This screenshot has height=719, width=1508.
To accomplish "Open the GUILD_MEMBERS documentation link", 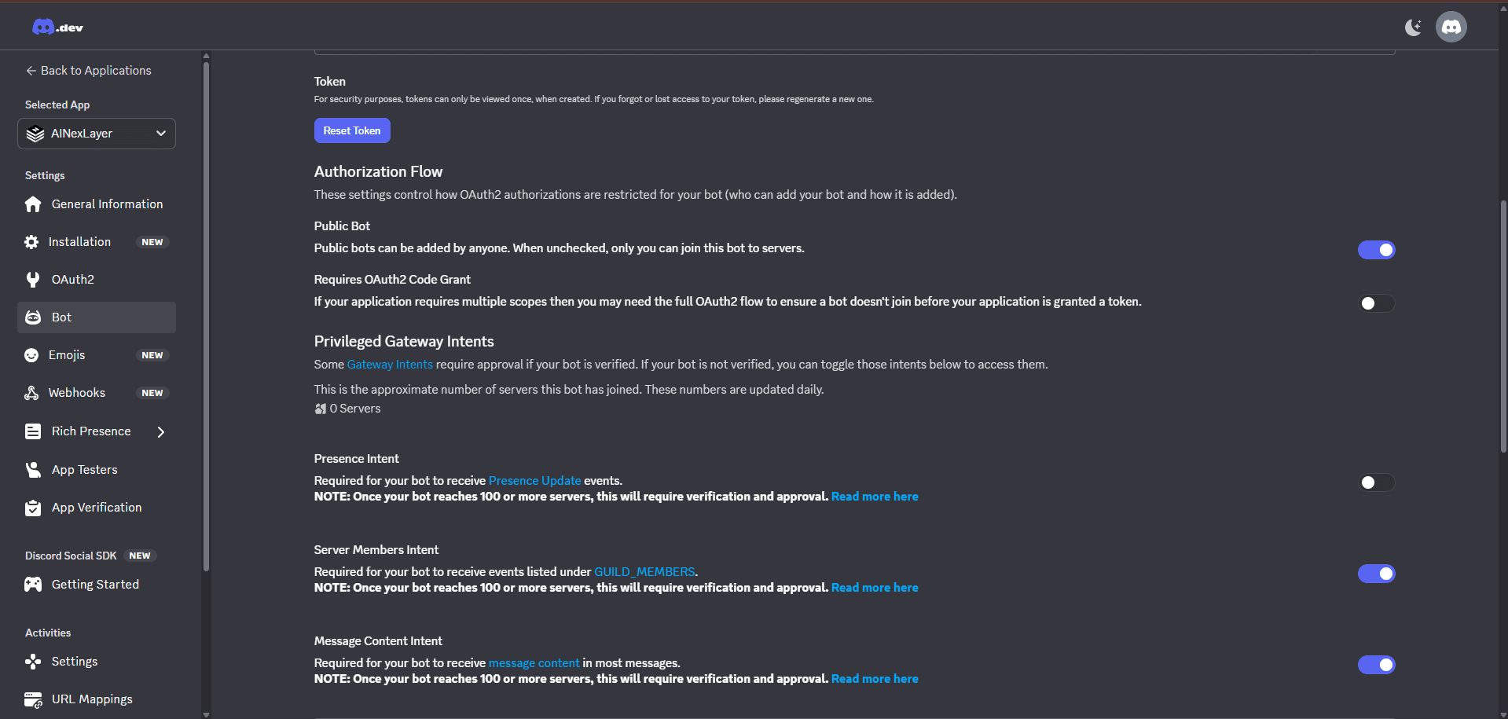I will tap(644, 571).
